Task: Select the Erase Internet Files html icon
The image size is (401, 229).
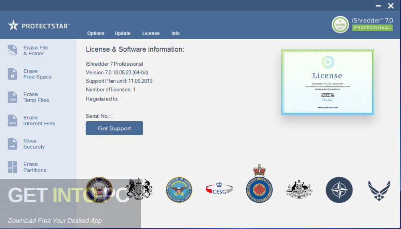Action: point(12,121)
